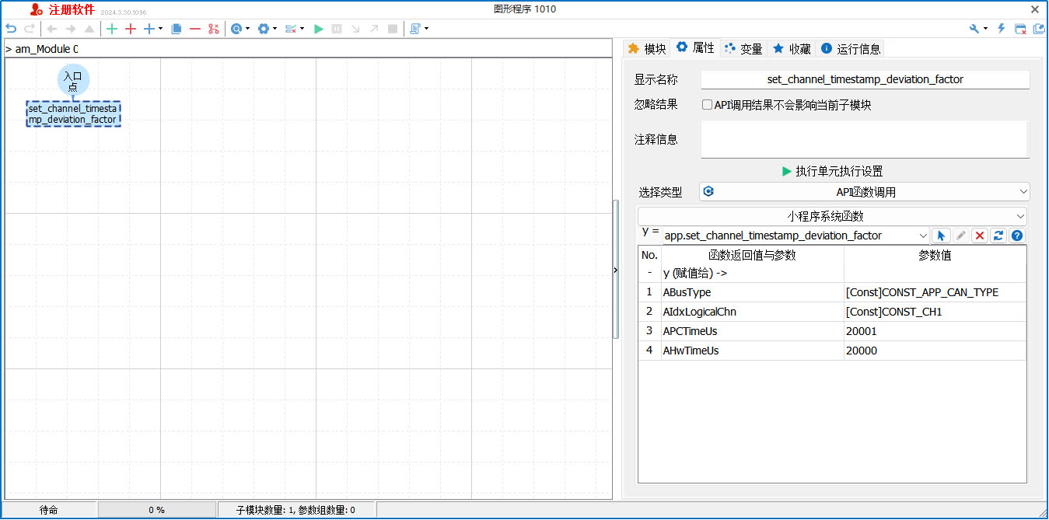The height and width of the screenshot is (520, 1049).
Task: Open the blue plus icon's dropdown arrow
Action: [160, 29]
